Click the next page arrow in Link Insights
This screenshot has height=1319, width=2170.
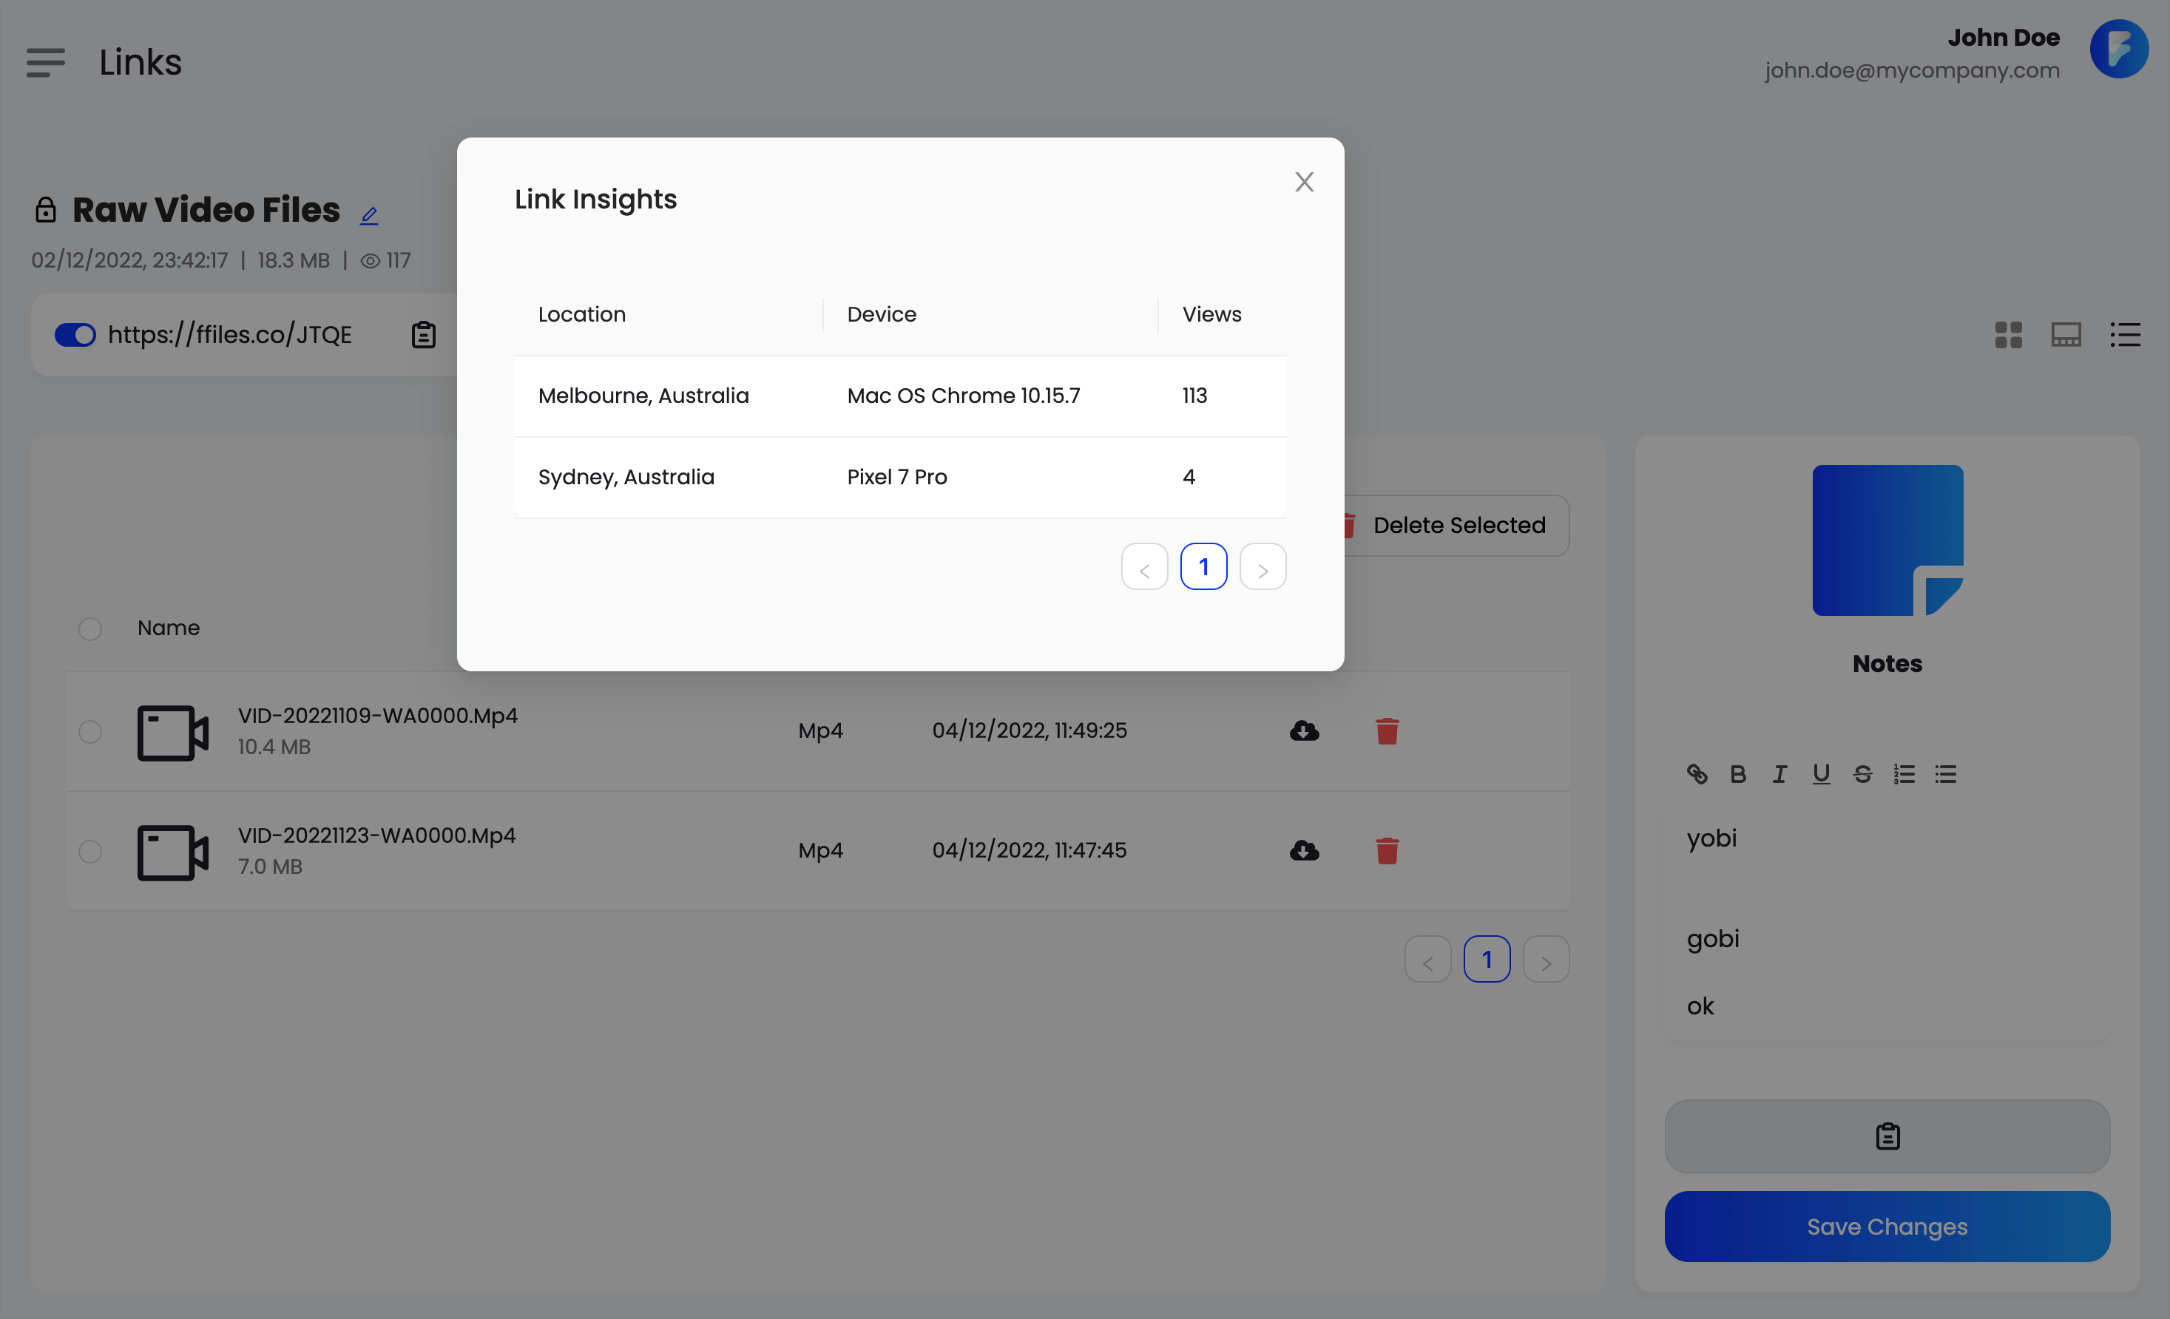coord(1263,566)
